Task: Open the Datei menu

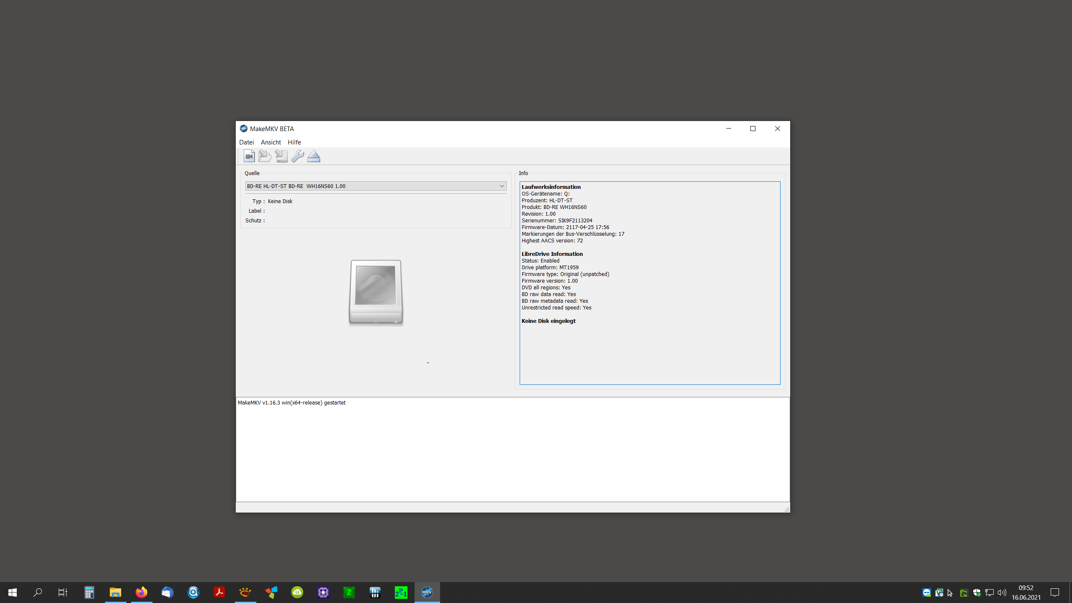Action: pyautogui.click(x=246, y=142)
